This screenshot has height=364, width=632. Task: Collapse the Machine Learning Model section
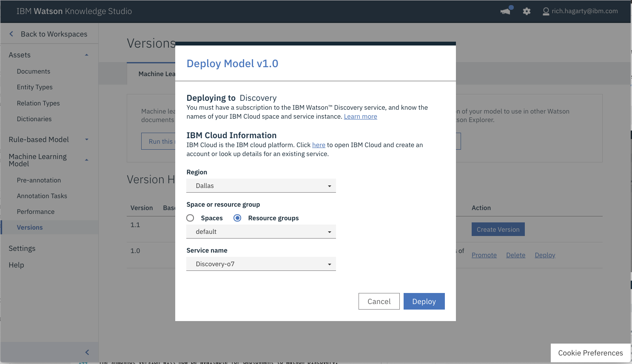coord(87,160)
